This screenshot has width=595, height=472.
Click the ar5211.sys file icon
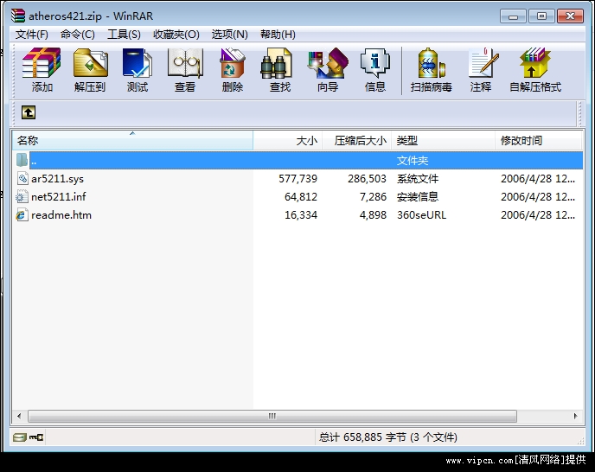(22, 178)
